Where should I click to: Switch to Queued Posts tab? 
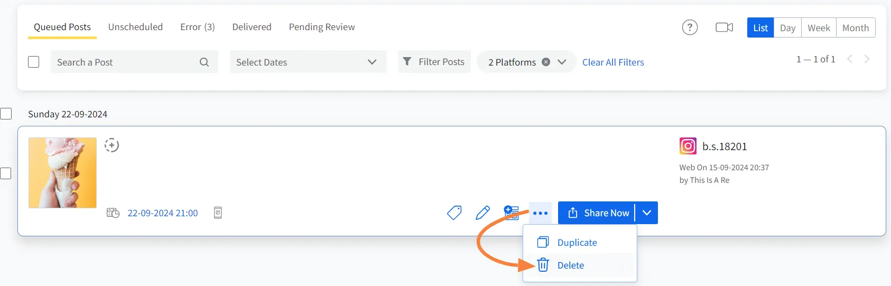[62, 27]
